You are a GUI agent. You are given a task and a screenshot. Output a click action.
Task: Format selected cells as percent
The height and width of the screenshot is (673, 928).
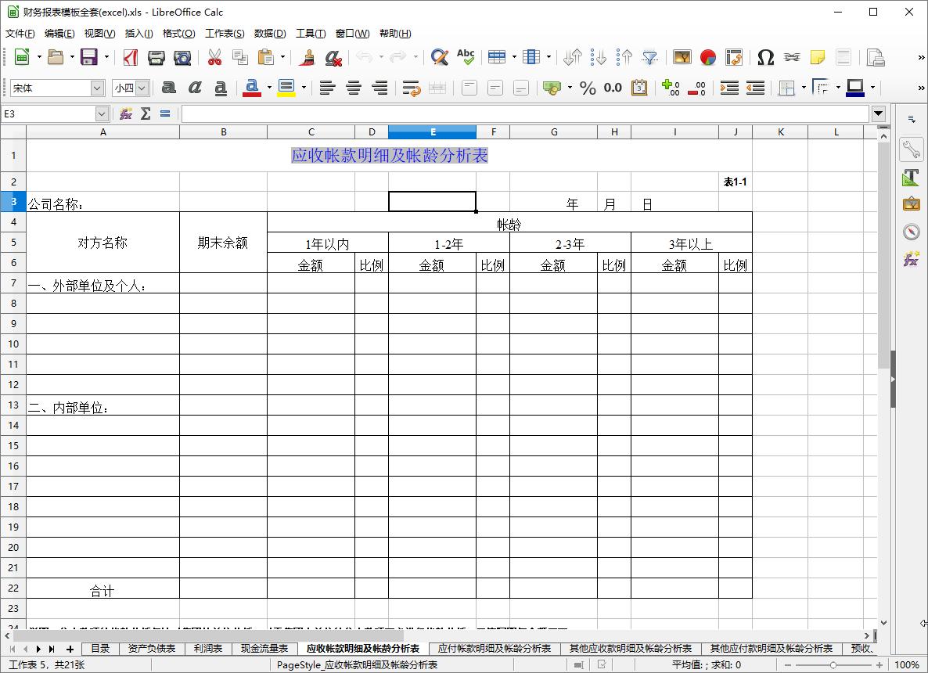pos(588,88)
